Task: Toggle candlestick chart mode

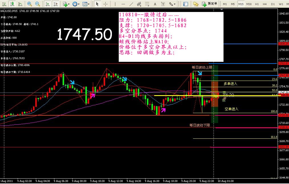Action: tap(12, 4)
